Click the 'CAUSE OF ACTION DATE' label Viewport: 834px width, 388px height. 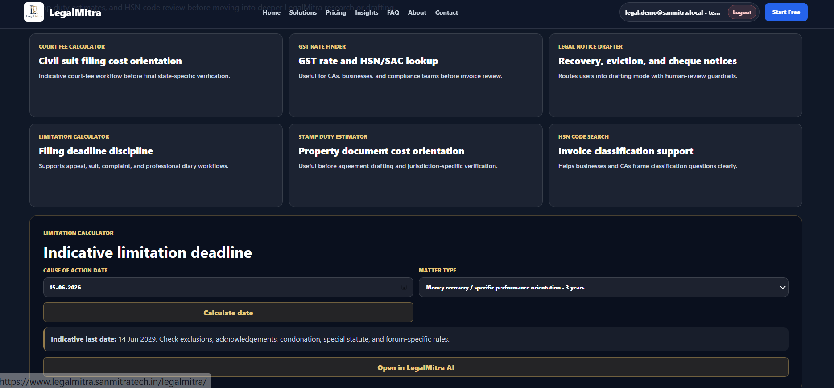click(75, 270)
